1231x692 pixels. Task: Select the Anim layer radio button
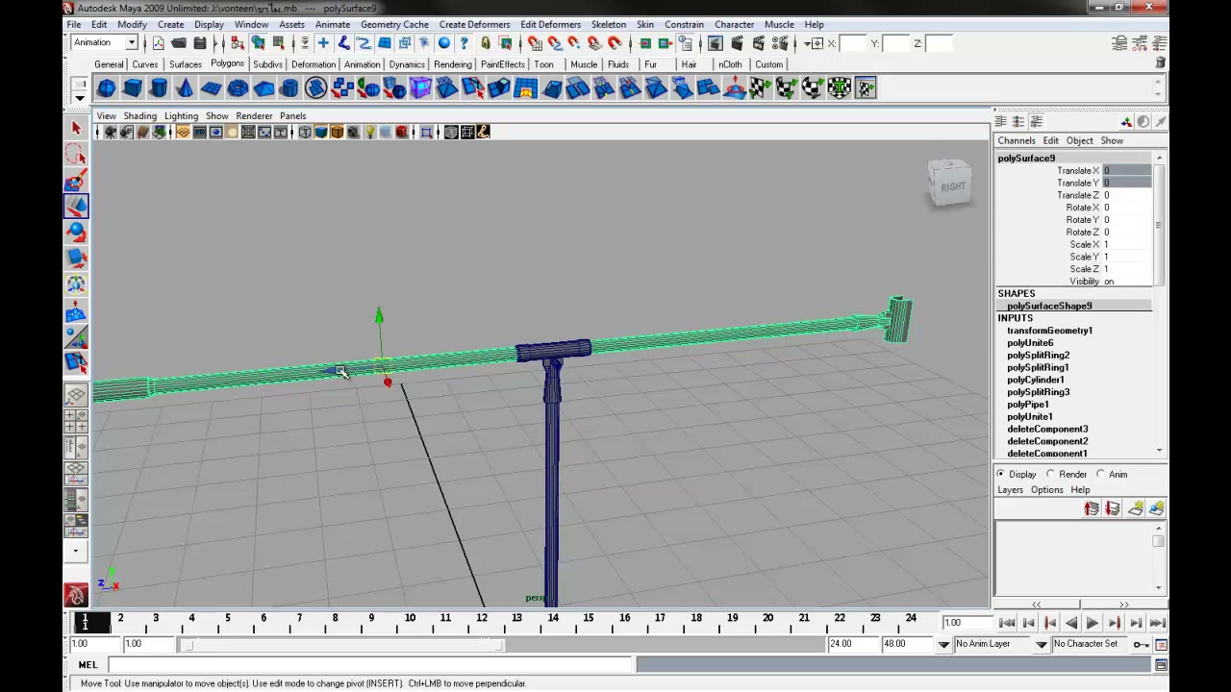(x=1101, y=474)
